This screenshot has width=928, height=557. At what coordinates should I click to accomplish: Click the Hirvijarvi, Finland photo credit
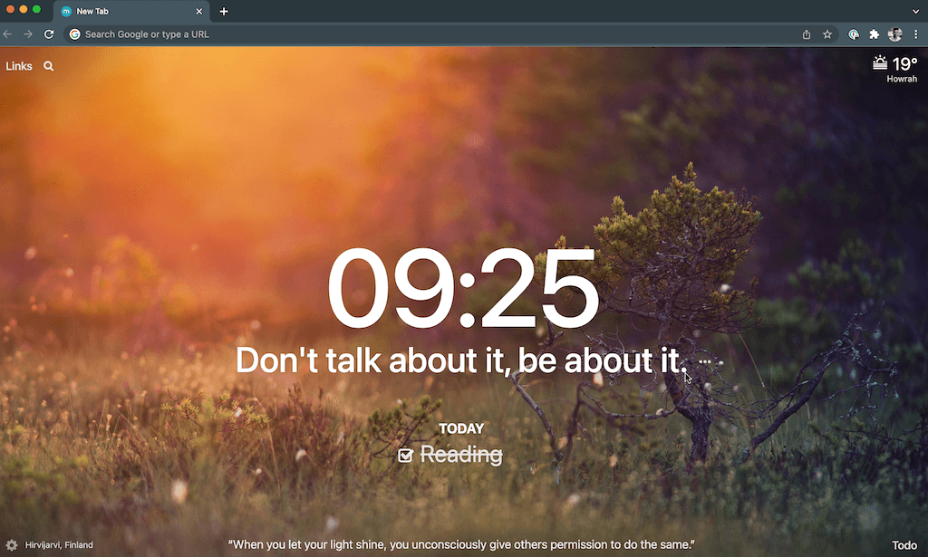[59, 545]
